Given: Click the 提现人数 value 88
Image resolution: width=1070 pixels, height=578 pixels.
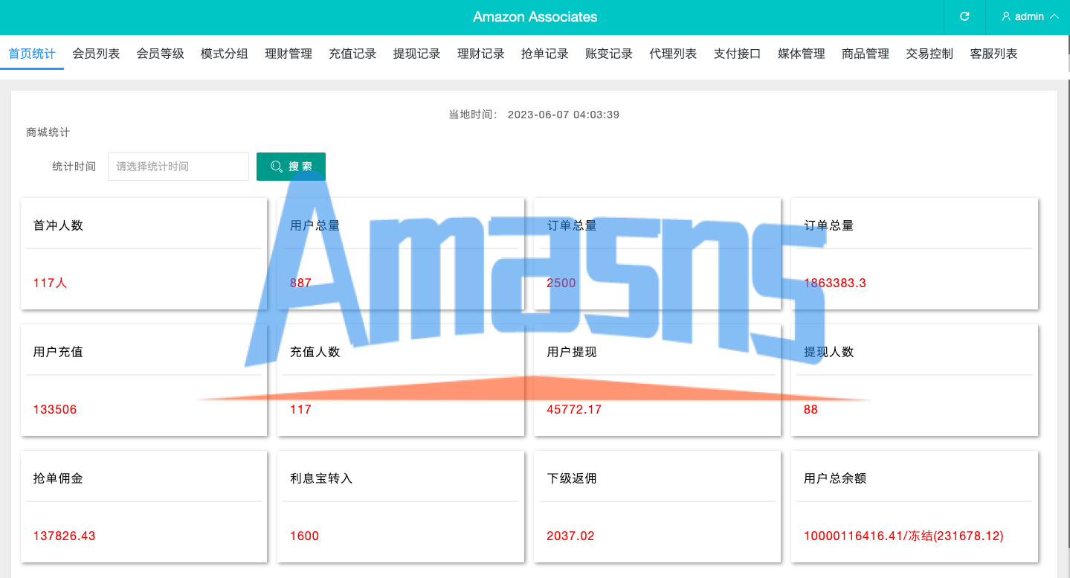Looking at the screenshot, I should (x=810, y=409).
